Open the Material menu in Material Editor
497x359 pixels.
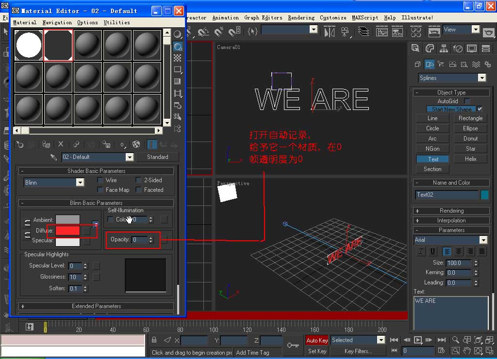coord(25,22)
